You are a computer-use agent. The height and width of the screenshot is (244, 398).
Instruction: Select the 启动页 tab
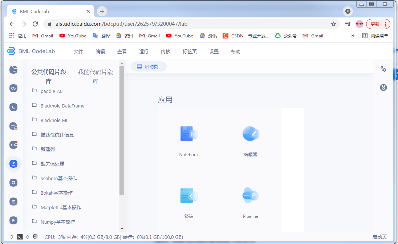(x=149, y=66)
